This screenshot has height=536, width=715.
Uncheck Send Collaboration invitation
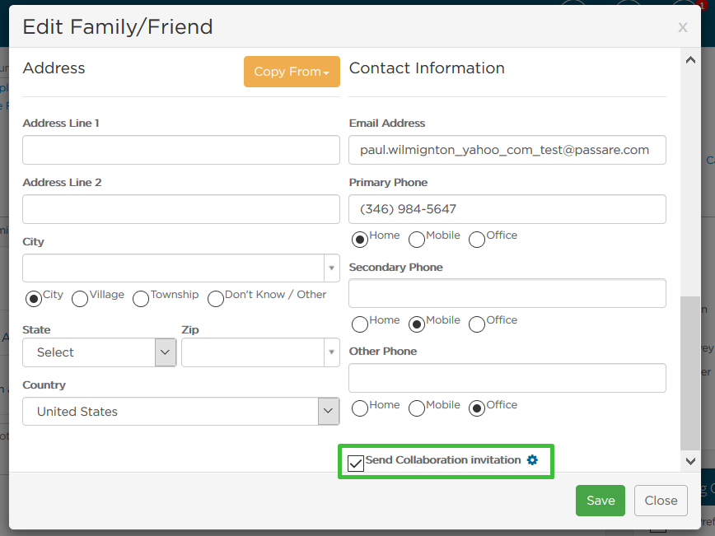pyautogui.click(x=356, y=464)
